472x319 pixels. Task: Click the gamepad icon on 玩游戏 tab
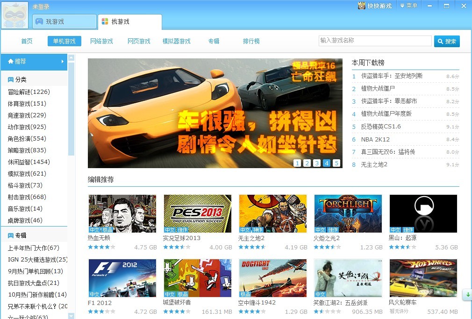point(39,21)
